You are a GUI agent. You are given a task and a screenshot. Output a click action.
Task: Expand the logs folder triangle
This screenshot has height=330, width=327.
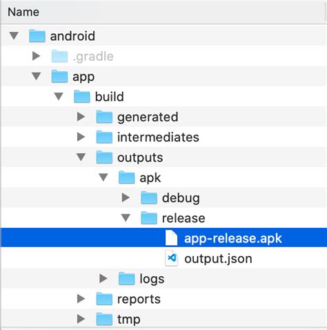pos(103,278)
